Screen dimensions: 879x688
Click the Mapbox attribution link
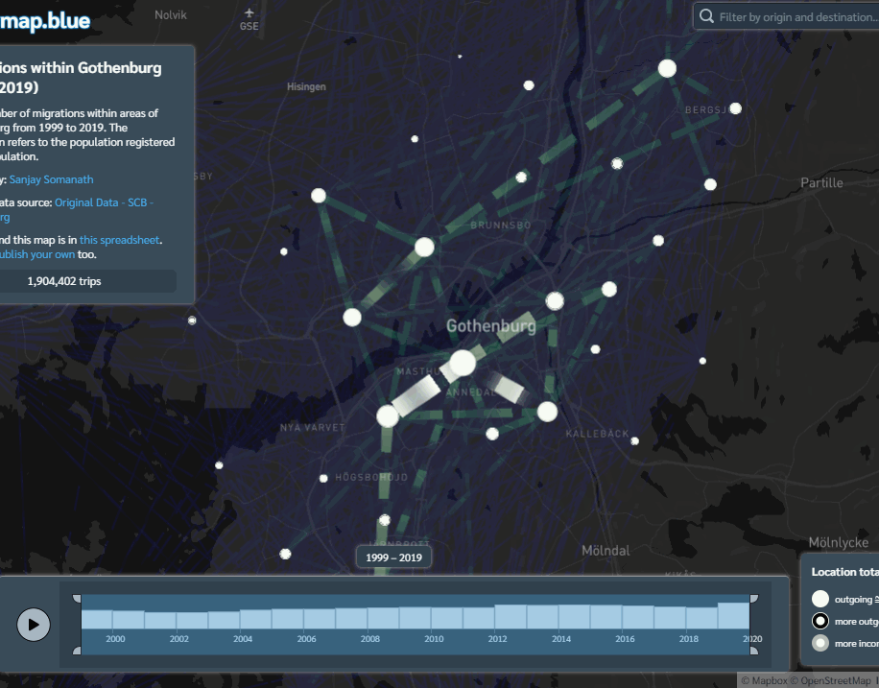[x=764, y=680]
